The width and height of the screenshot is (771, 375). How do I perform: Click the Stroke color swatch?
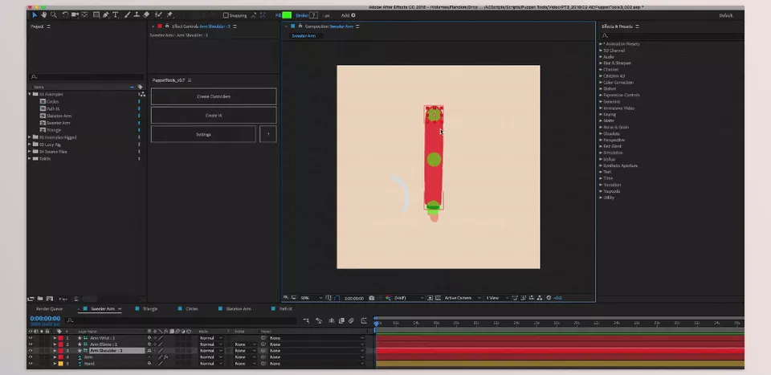(313, 15)
